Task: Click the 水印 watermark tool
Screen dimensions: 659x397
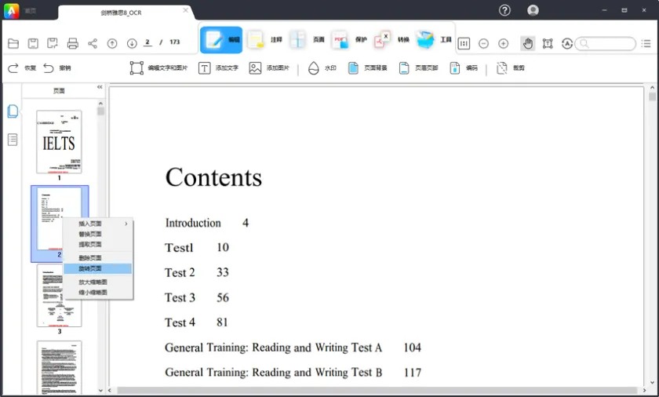Action: (x=322, y=68)
